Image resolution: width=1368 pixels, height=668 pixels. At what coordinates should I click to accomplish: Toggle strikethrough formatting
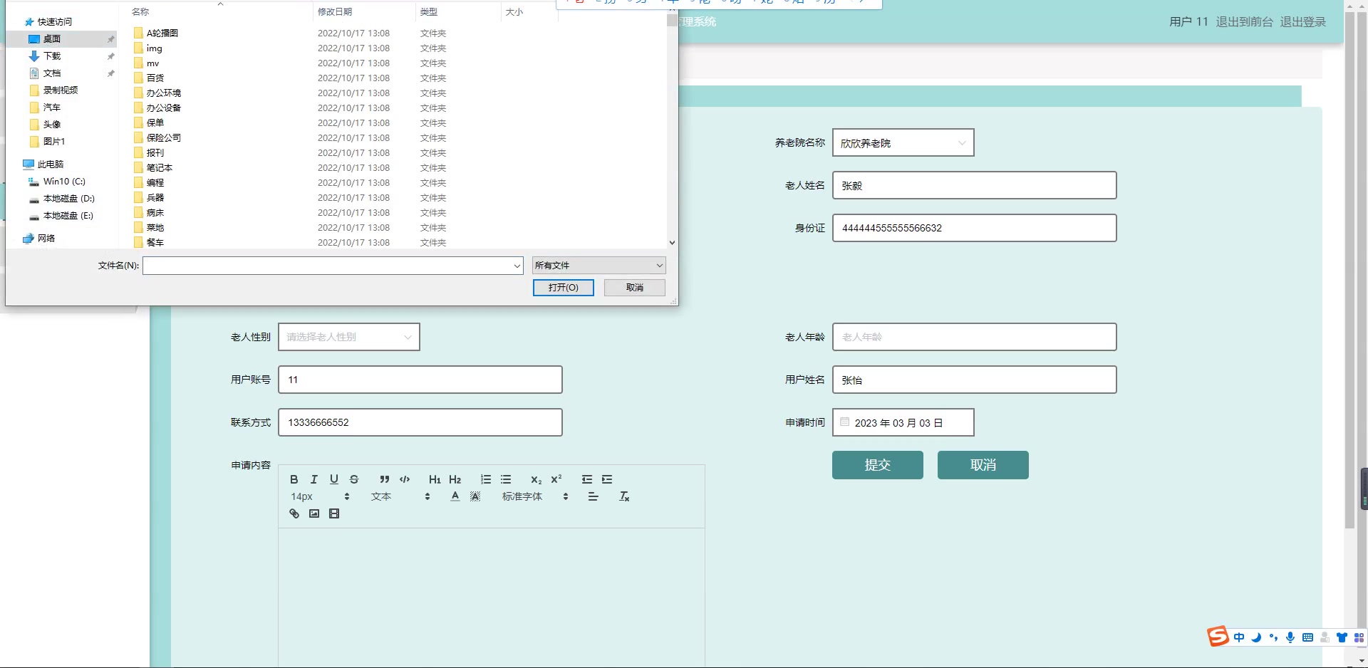click(x=354, y=479)
